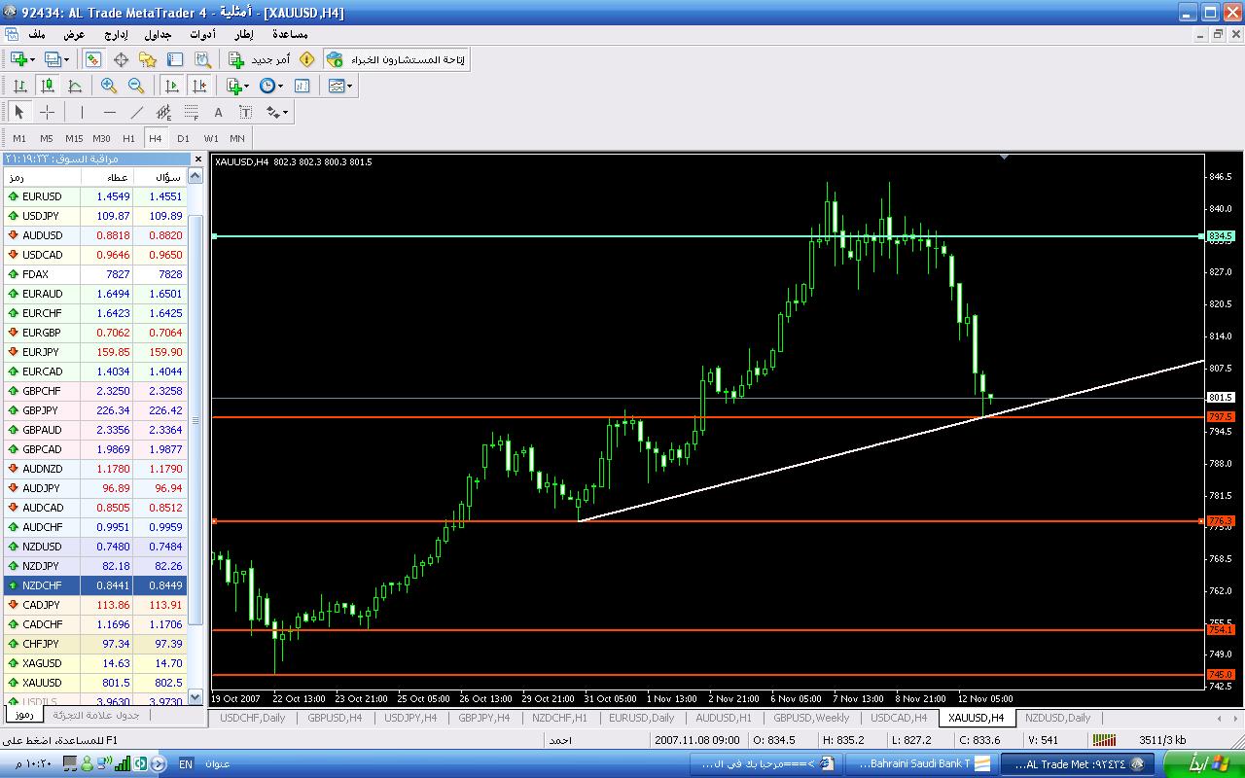
Task: Select the Fibonacci retracement drawing tool
Action: (x=192, y=112)
